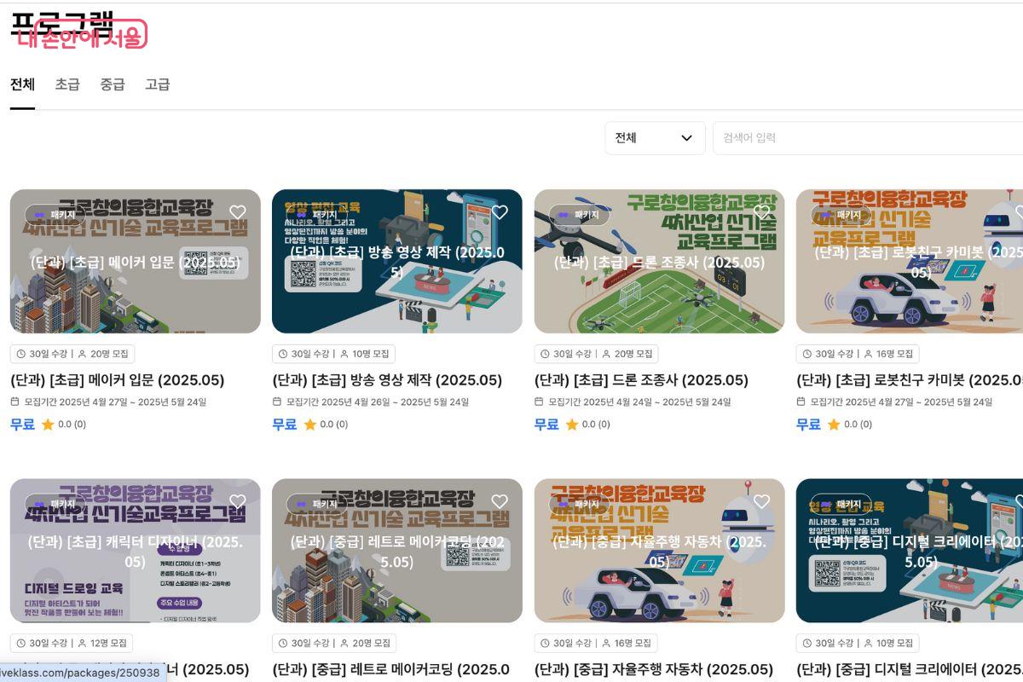
Task: Click heart icon on 레트로 메이커코딩 card
Action: coord(500,501)
